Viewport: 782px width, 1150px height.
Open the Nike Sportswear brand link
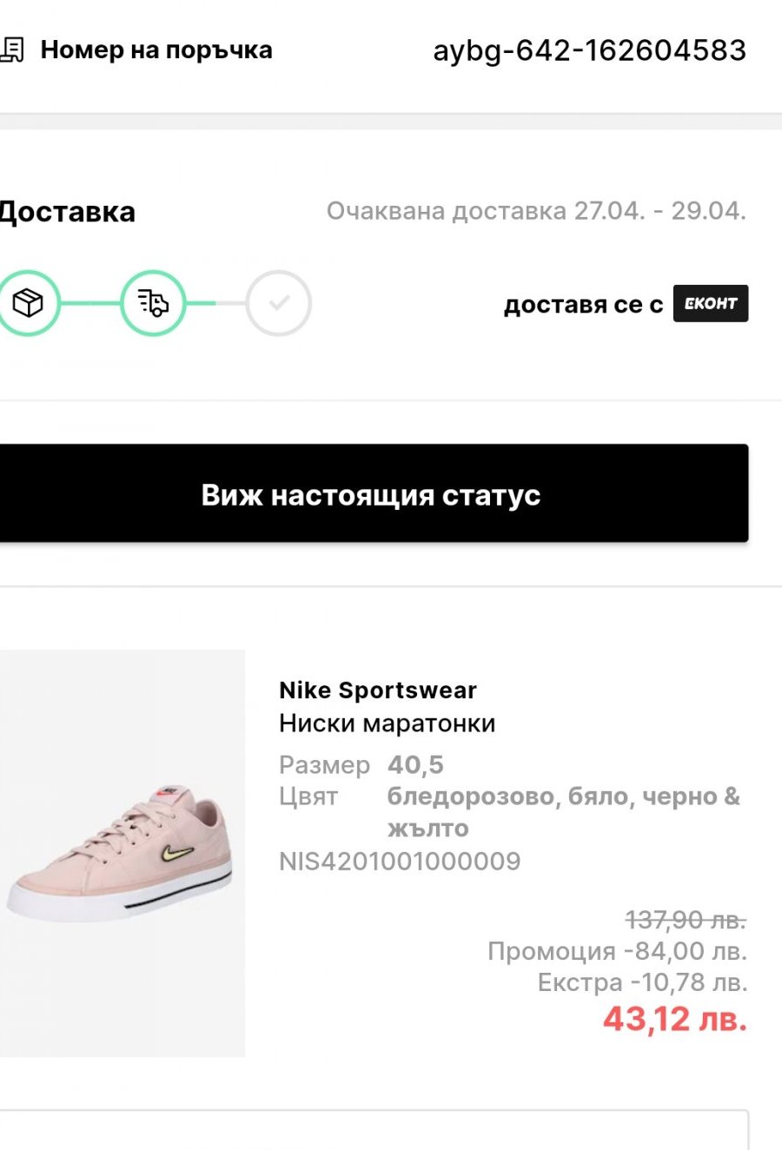coord(378,691)
